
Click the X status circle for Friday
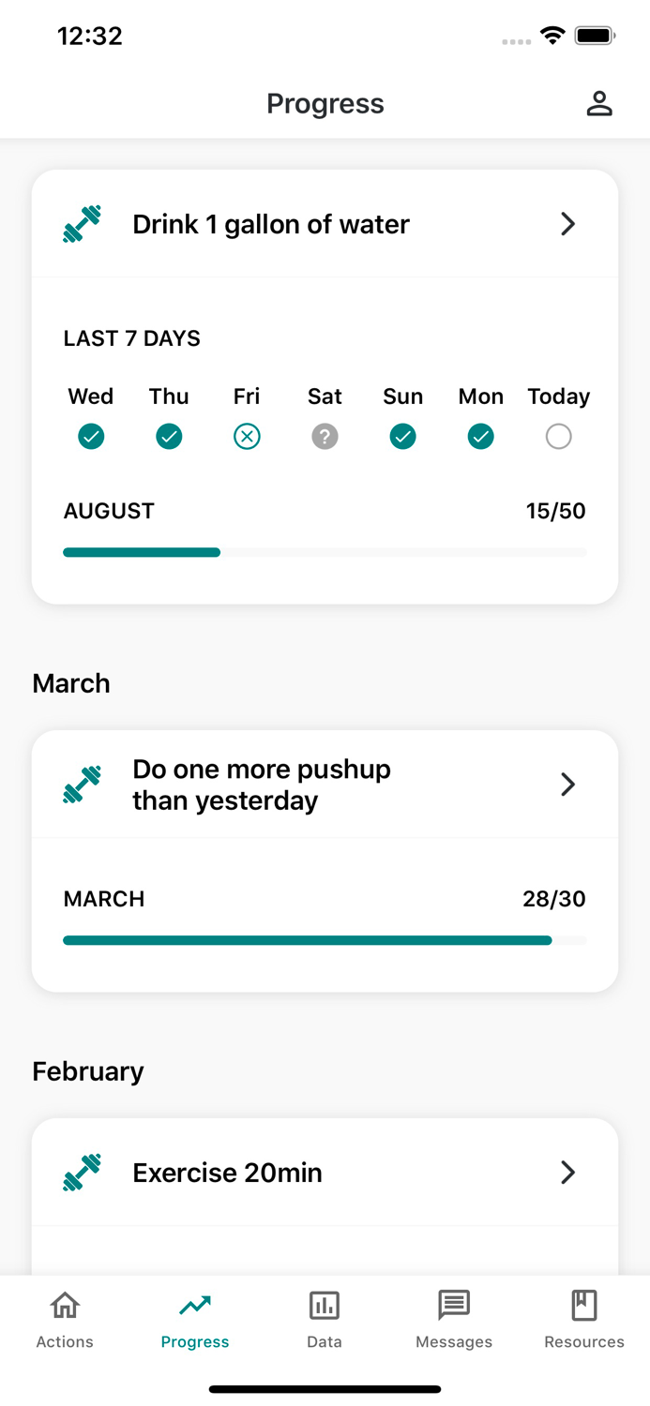(x=247, y=436)
